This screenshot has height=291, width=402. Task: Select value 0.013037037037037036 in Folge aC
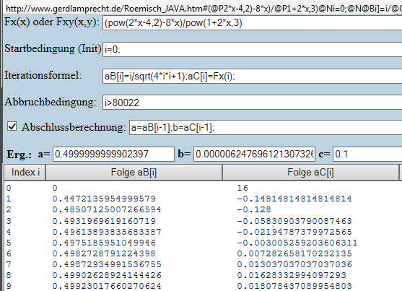tap(294, 264)
